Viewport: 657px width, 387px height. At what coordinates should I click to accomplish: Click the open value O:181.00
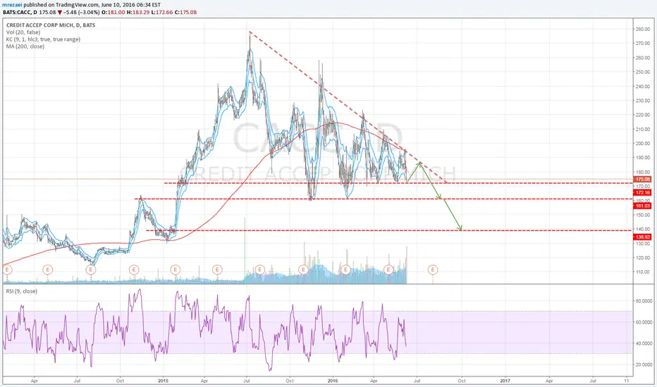click(x=113, y=12)
